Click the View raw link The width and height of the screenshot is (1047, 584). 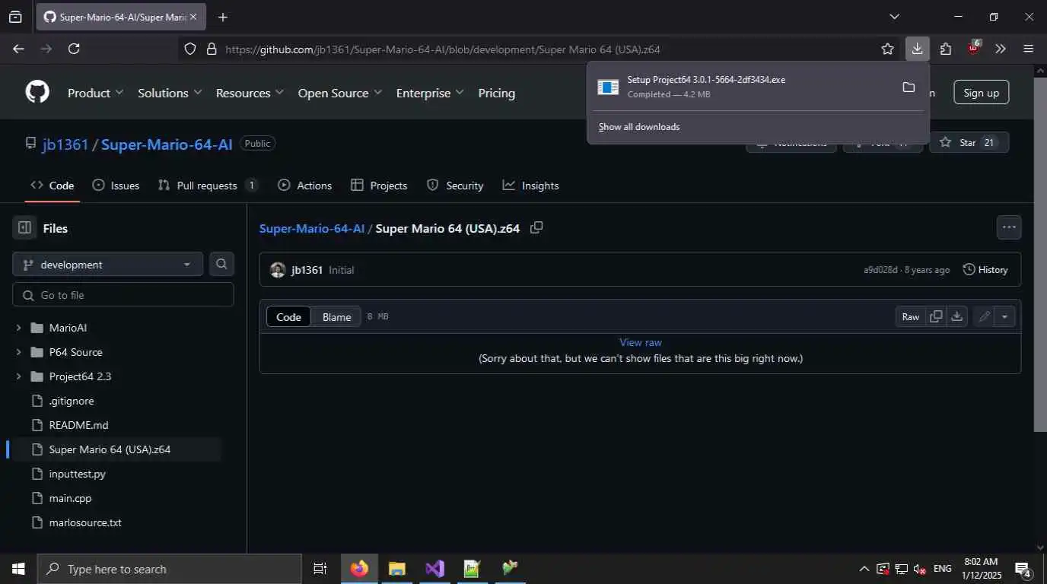(x=641, y=342)
